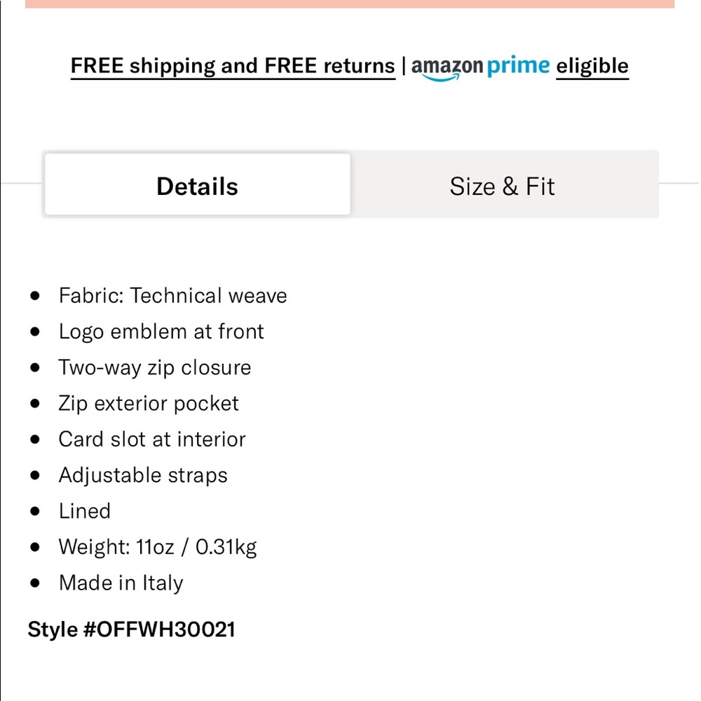Open the FREE shipping and FREE returns link
Screen dimensions: 701x701
(232, 65)
